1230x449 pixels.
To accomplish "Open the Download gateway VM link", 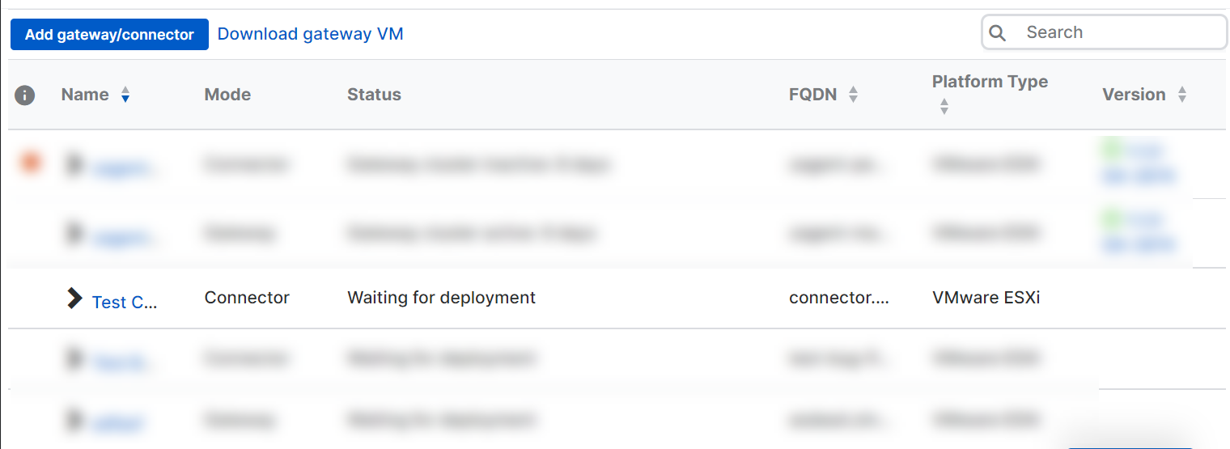I will coord(310,34).
